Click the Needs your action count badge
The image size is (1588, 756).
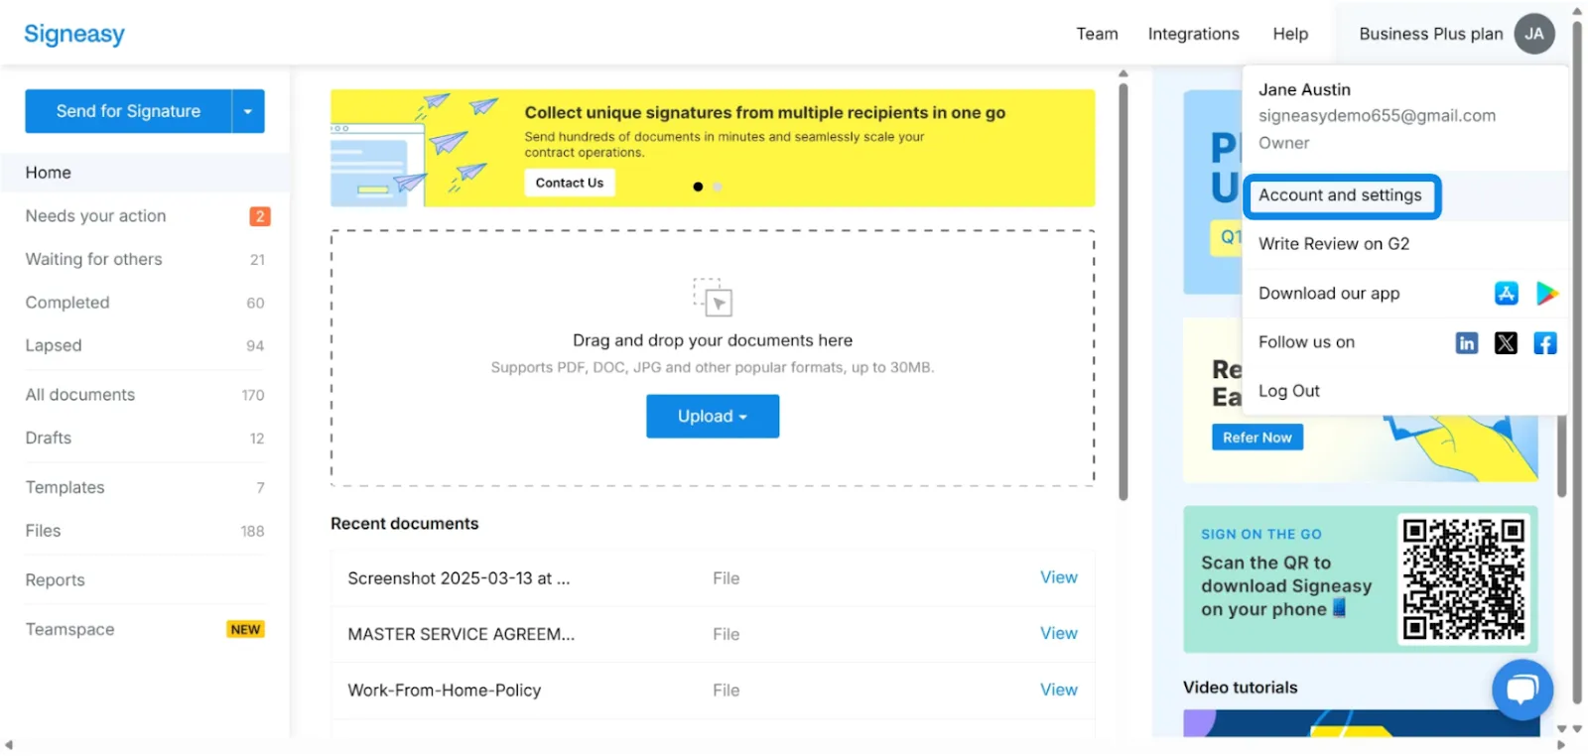pyautogui.click(x=259, y=216)
